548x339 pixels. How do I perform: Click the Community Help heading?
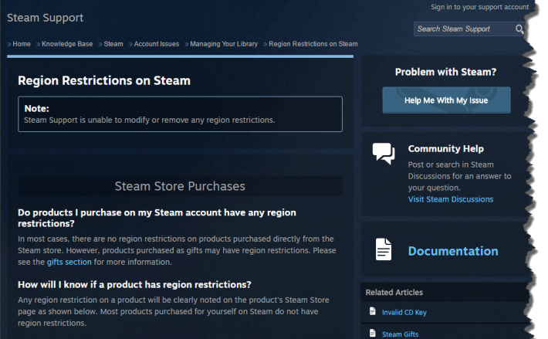click(x=445, y=149)
